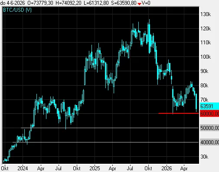Click the 2026 time axis label

pyautogui.click(x=167, y=169)
